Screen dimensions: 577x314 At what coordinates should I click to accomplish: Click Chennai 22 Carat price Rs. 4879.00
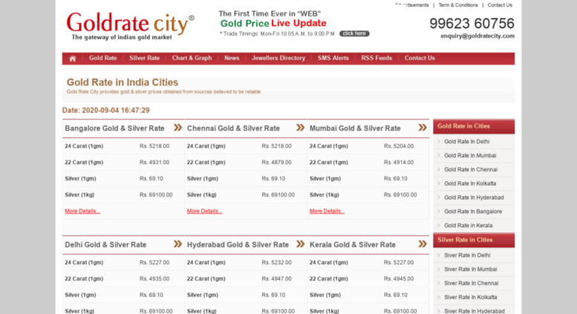[x=276, y=162]
